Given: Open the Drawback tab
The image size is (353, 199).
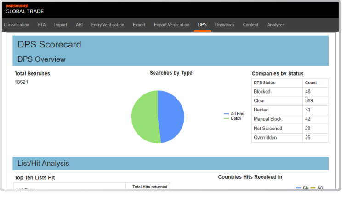Looking at the screenshot, I should tap(225, 25).
